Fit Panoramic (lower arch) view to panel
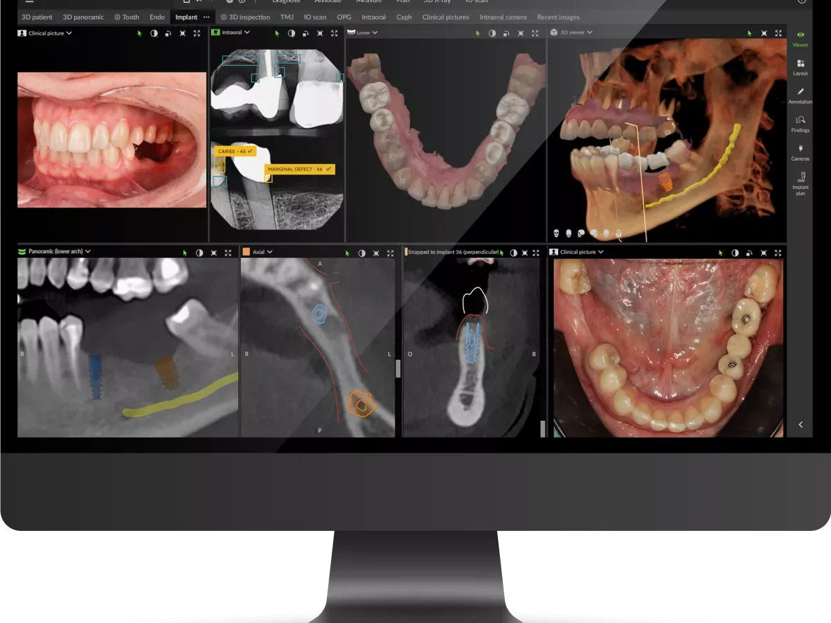831x623 pixels. click(x=214, y=253)
